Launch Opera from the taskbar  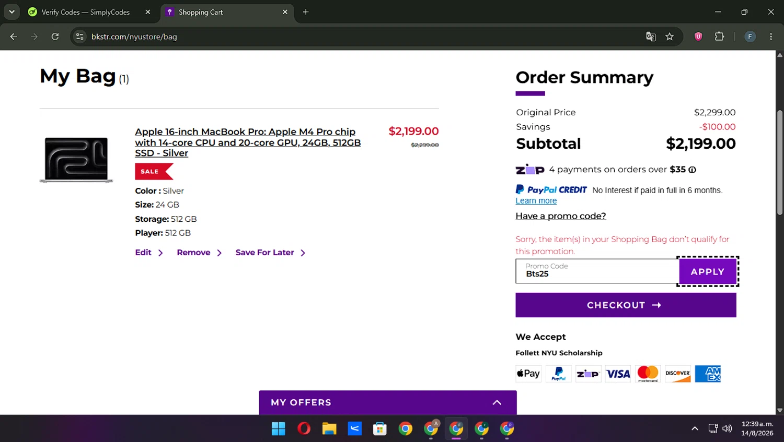[304, 429]
